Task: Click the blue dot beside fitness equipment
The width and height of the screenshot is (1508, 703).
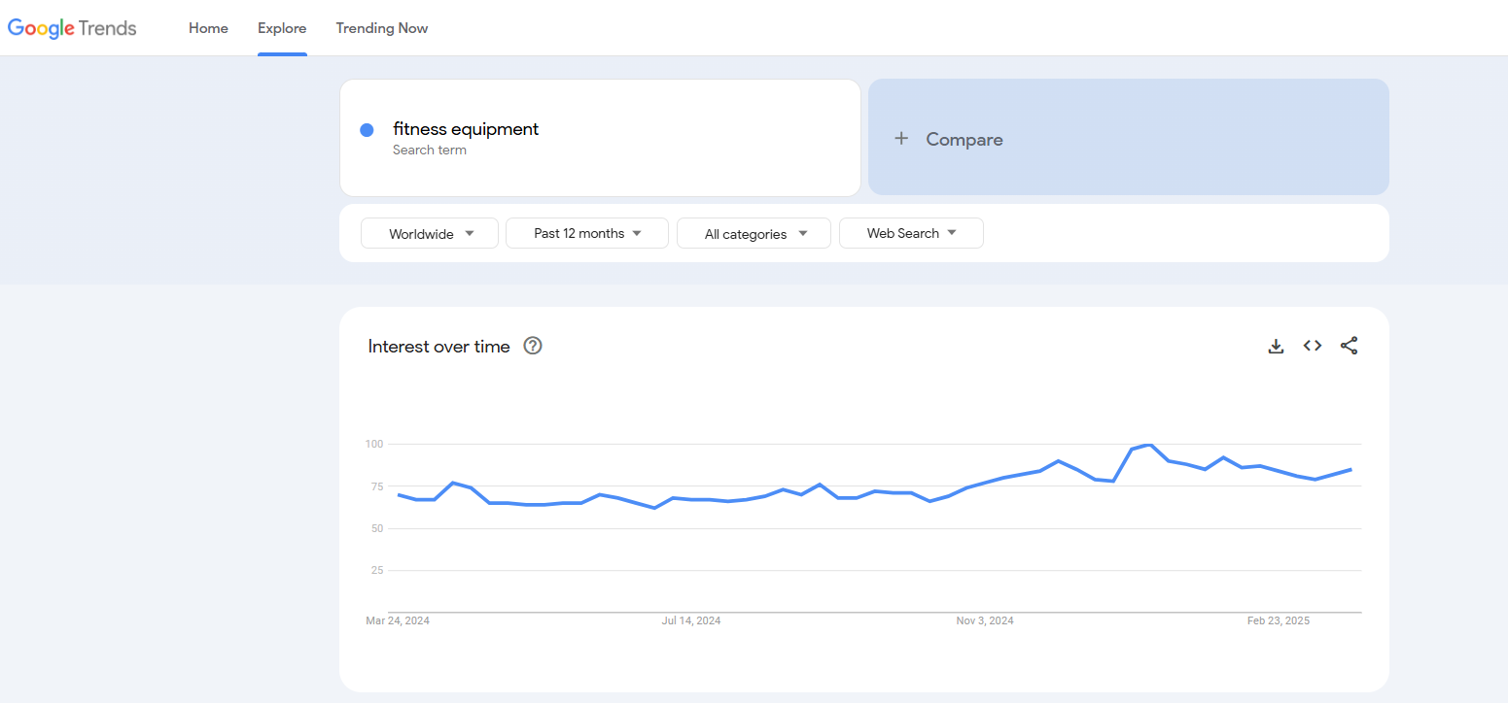Action: 367,130
